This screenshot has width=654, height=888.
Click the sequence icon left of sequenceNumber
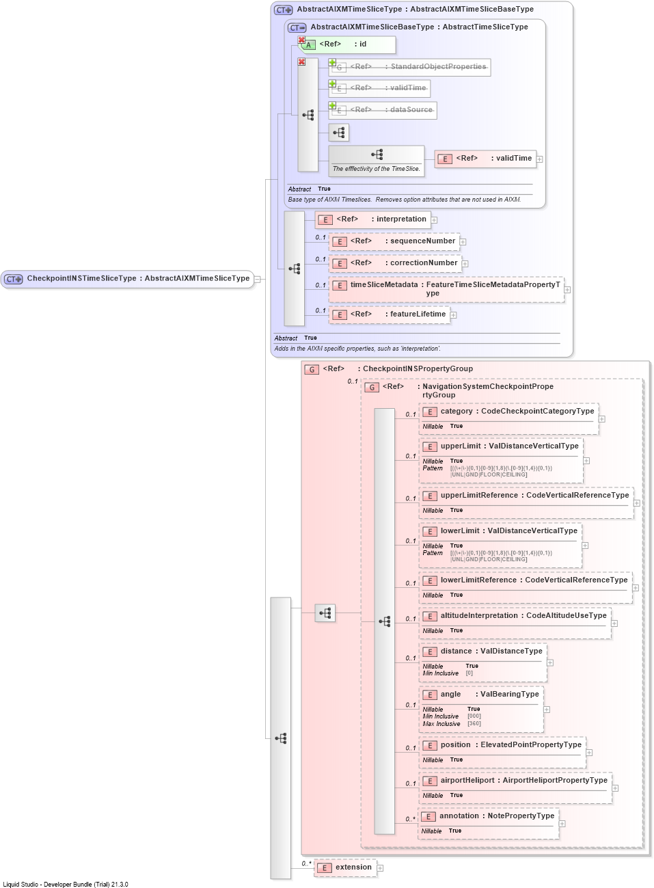point(295,269)
